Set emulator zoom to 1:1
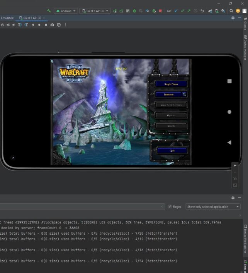This screenshot has width=248, height=273. click(235, 179)
